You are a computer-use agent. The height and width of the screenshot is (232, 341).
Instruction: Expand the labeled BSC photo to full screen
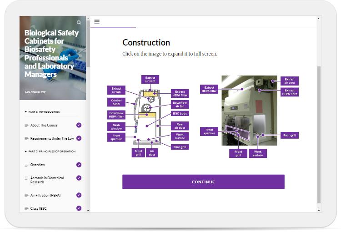tap(249, 116)
